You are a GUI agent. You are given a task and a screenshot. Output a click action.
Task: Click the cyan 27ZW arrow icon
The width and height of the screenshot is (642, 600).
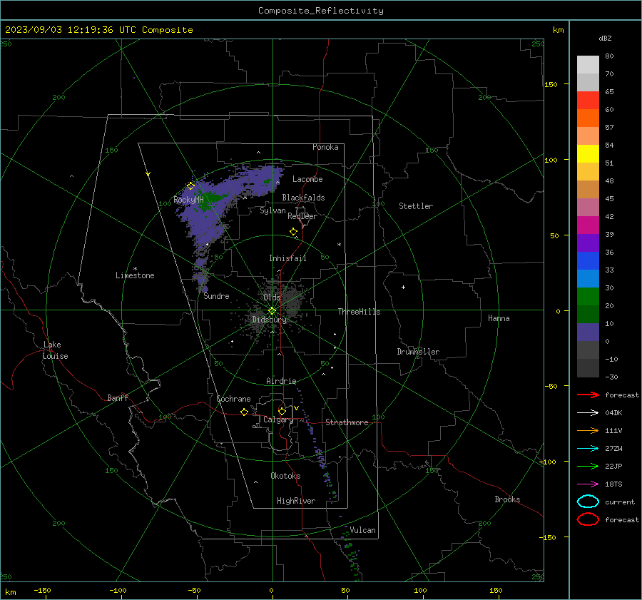pyautogui.click(x=588, y=449)
